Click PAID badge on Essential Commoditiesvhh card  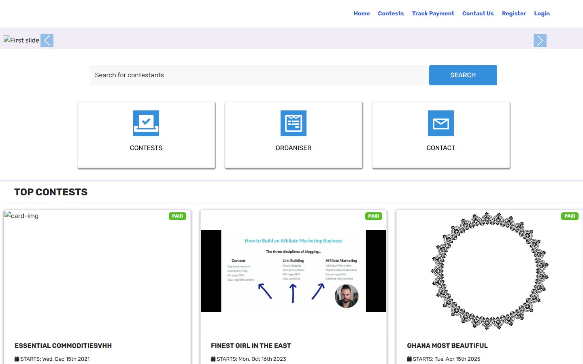pos(177,216)
